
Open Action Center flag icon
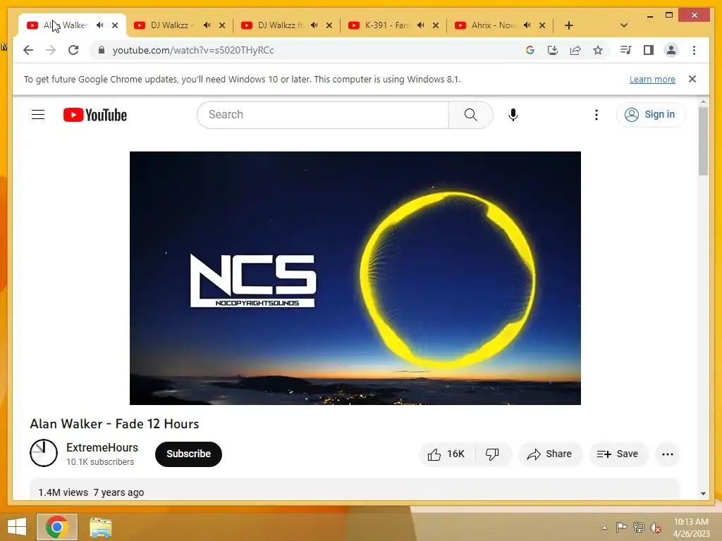[622, 528]
